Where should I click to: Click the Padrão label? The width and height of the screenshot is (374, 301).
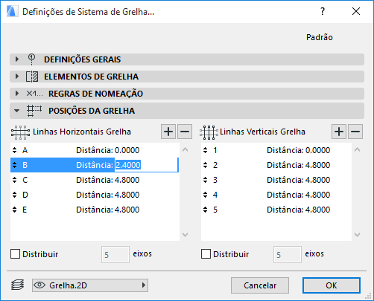(x=320, y=37)
